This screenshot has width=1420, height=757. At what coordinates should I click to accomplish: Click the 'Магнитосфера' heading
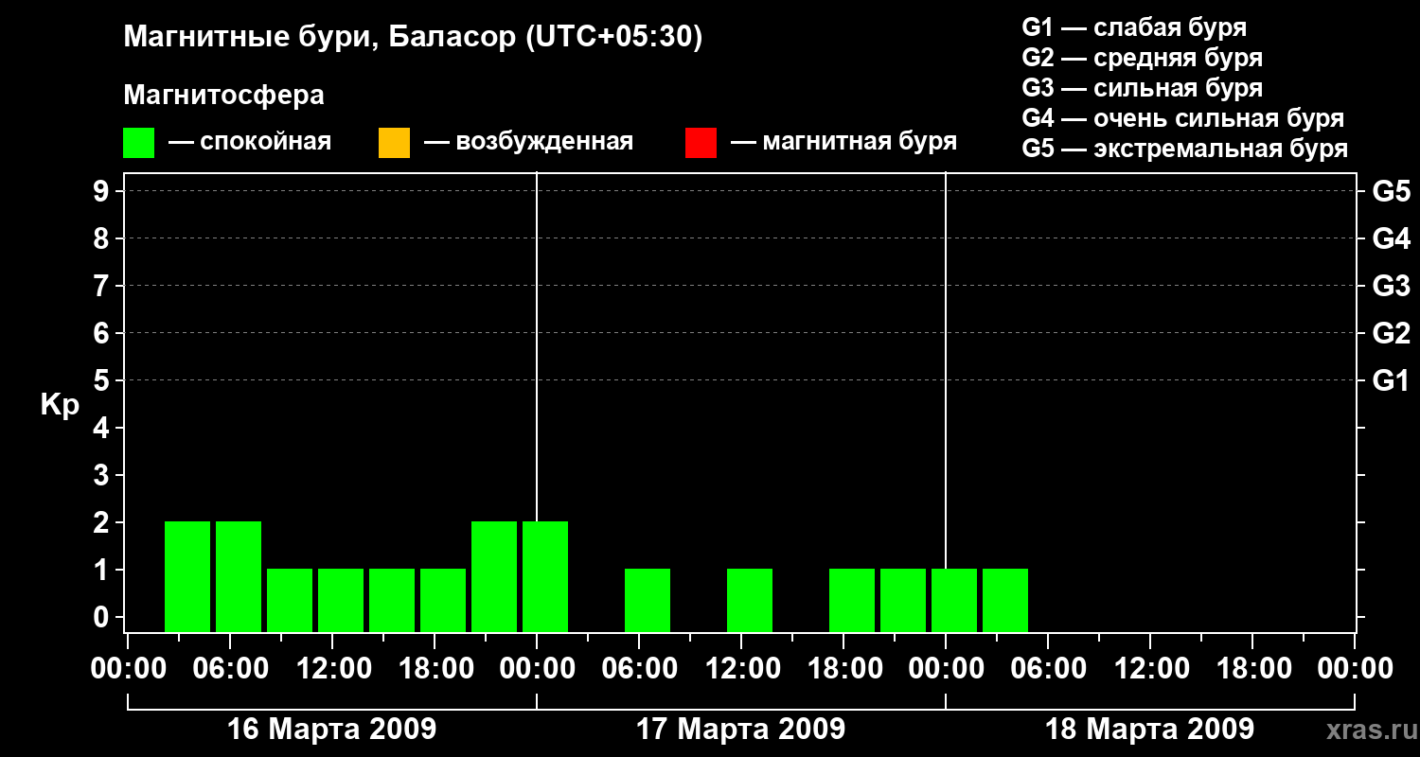(223, 96)
